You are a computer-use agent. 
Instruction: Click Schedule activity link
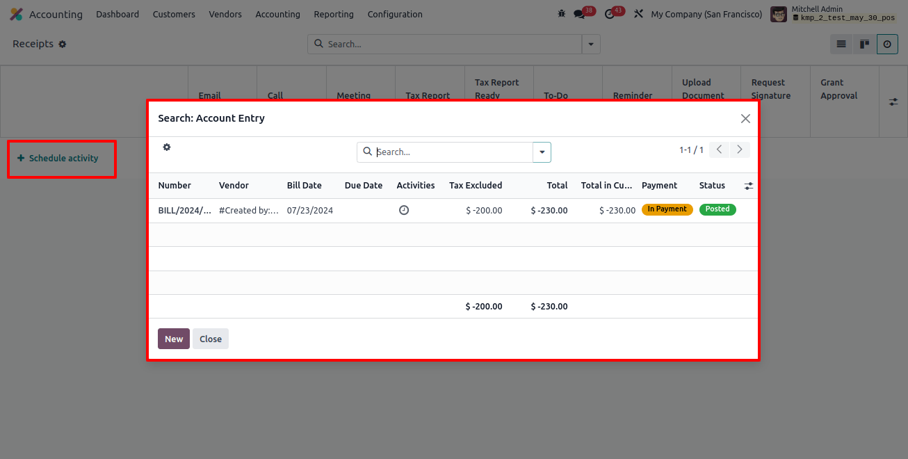(x=58, y=159)
